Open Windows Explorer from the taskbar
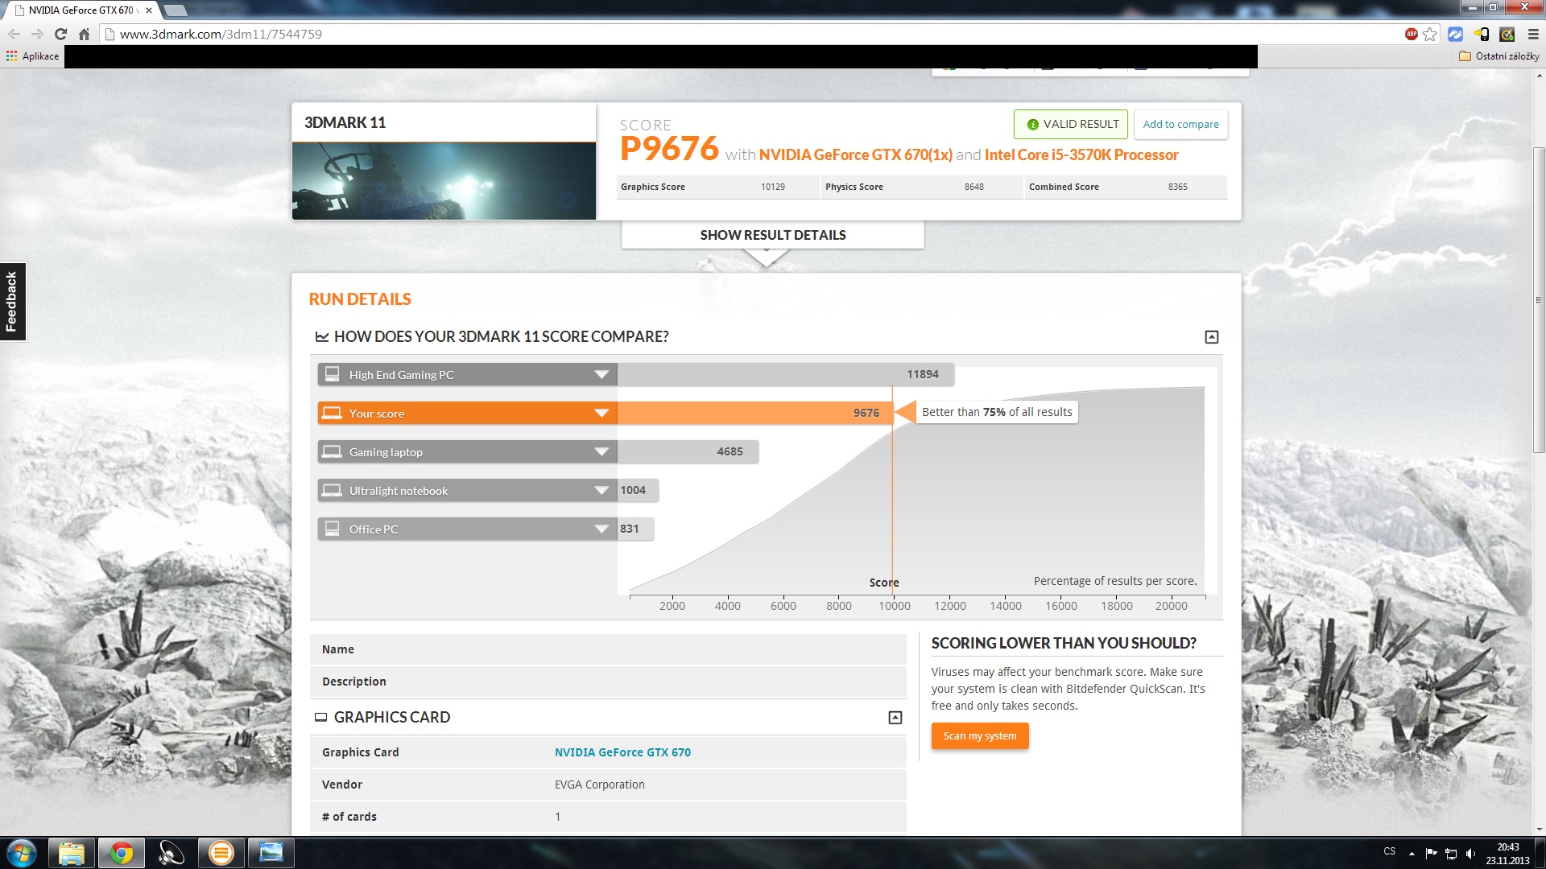1546x869 pixels. (72, 853)
